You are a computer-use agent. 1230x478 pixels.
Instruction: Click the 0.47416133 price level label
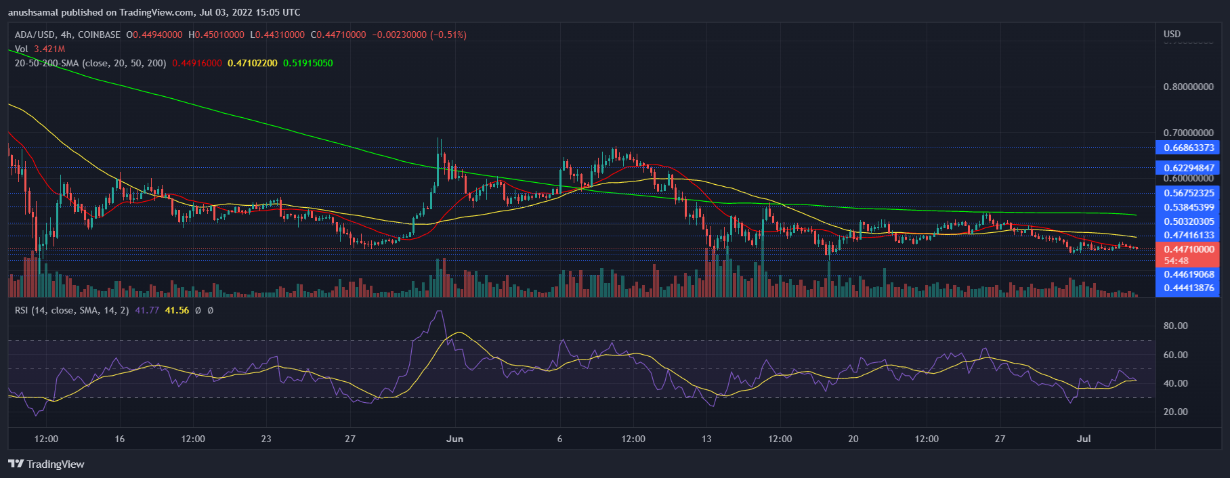(x=1189, y=235)
